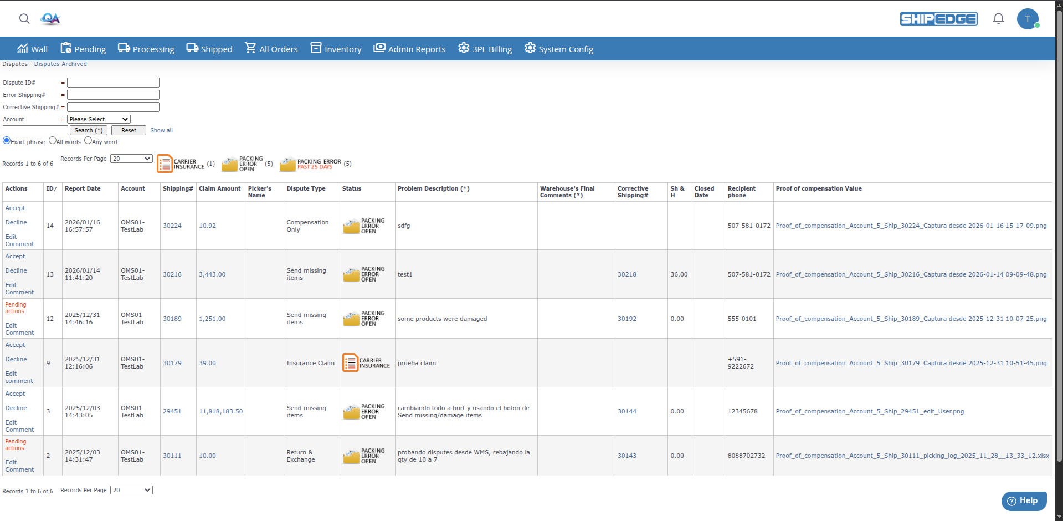Open the user profile avatar
Image resolution: width=1063 pixels, height=521 pixels.
pos(1028,19)
